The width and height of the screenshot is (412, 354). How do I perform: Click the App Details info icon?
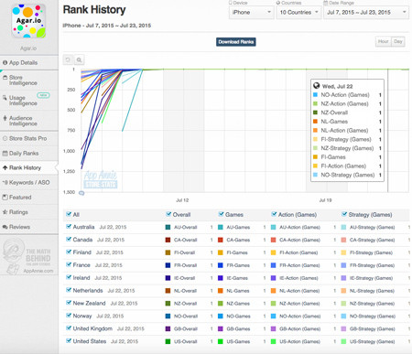coord(5,62)
